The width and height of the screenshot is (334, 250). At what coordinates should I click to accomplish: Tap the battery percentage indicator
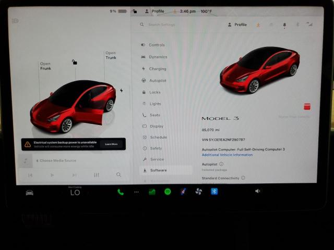(x=118, y=11)
